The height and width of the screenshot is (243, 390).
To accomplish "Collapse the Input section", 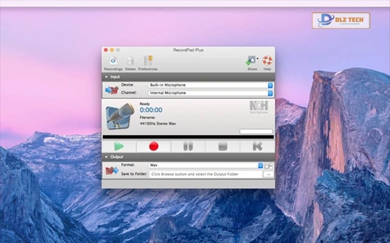I will [x=106, y=77].
